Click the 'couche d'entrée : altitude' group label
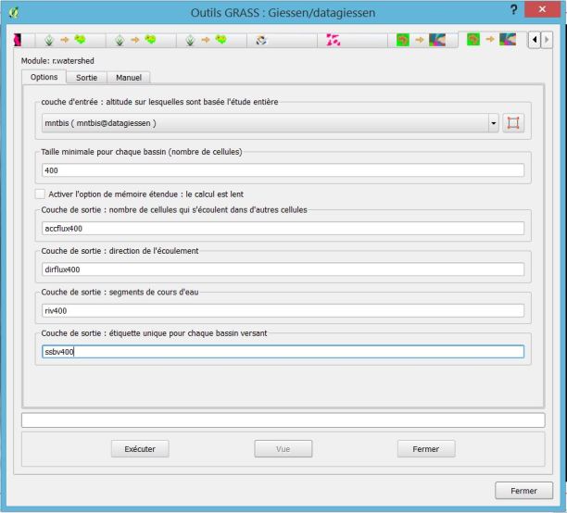This screenshot has height=513, width=567. click(x=159, y=102)
